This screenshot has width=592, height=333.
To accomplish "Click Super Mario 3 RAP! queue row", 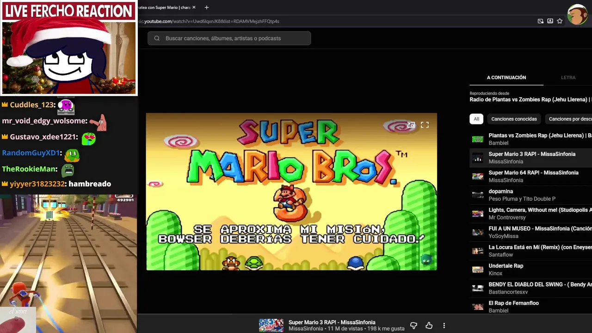I will pyautogui.click(x=531, y=158).
